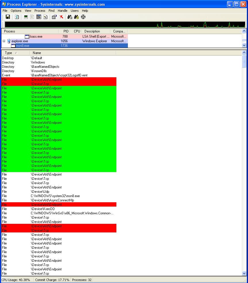The image size is (248, 283).
Task: Sort by the PID column header
Action: [64, 31]
